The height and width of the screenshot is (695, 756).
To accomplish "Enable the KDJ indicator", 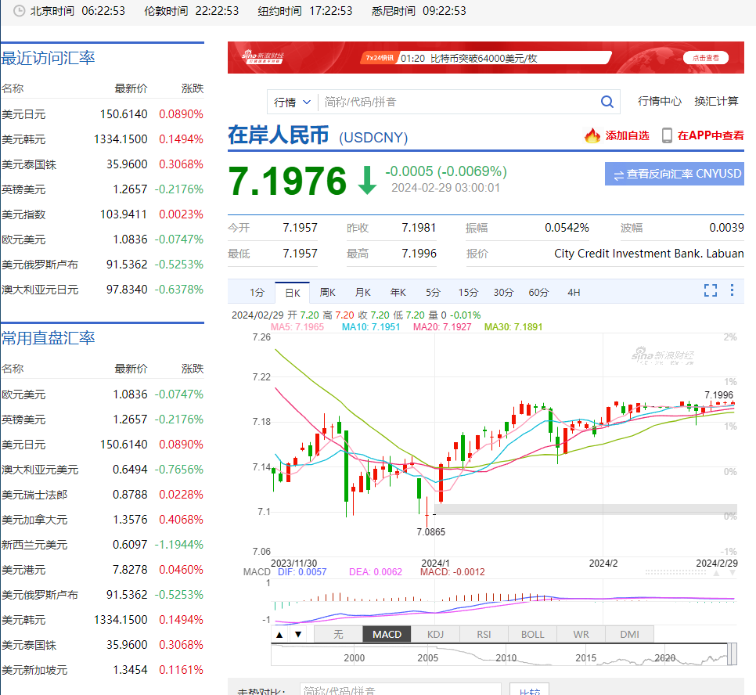I will click(x=435, y=634).
